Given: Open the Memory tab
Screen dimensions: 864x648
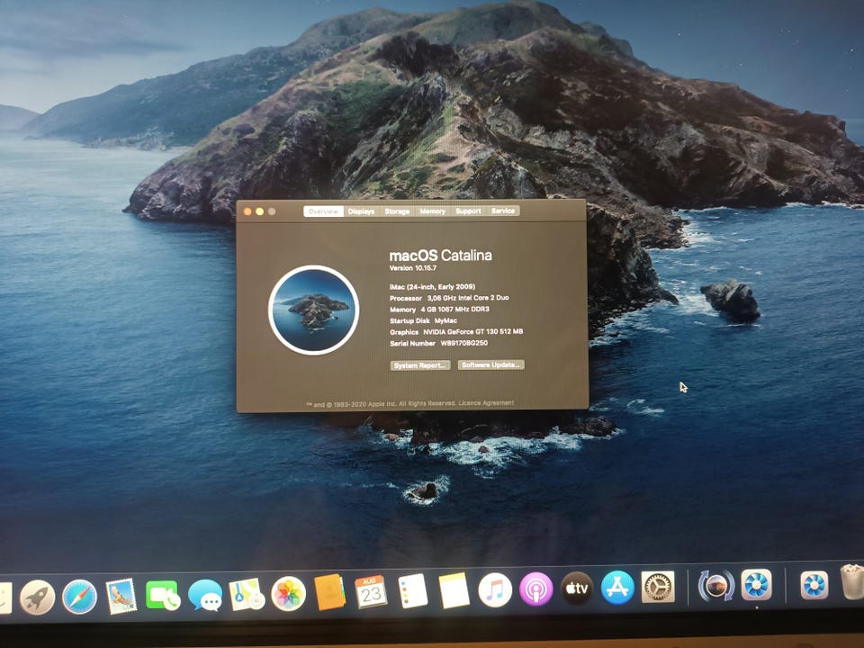Looking at the screenshot, I should [433, 211].
